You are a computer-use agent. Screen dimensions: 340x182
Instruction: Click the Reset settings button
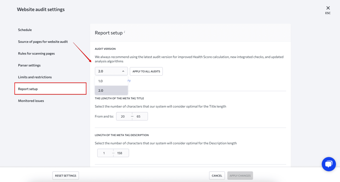point(65,175)
